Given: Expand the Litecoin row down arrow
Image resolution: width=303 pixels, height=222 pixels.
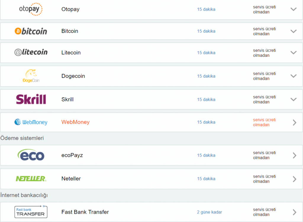Looking at the screenshot, I should click(293, 53).
